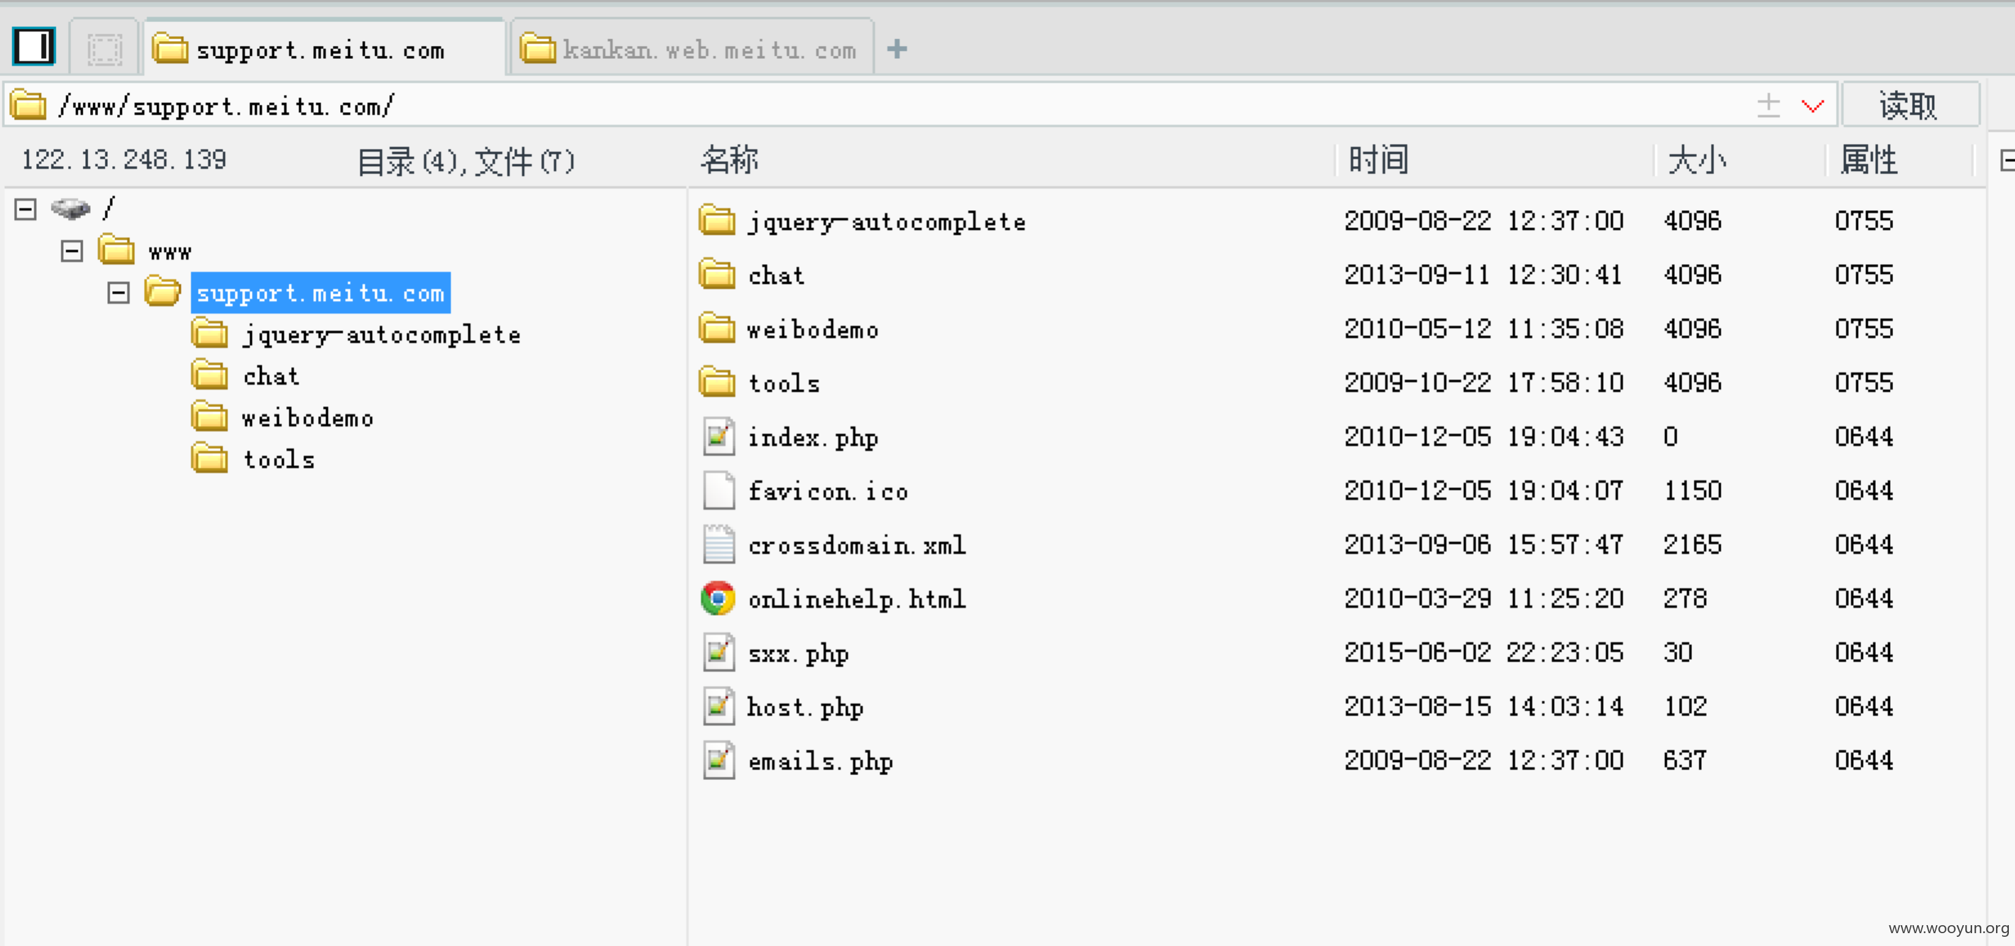Viewport: 2015px width, 946px height.
Task: Click onlinehelp.html Chrome icon
Action: click(717, 598)
